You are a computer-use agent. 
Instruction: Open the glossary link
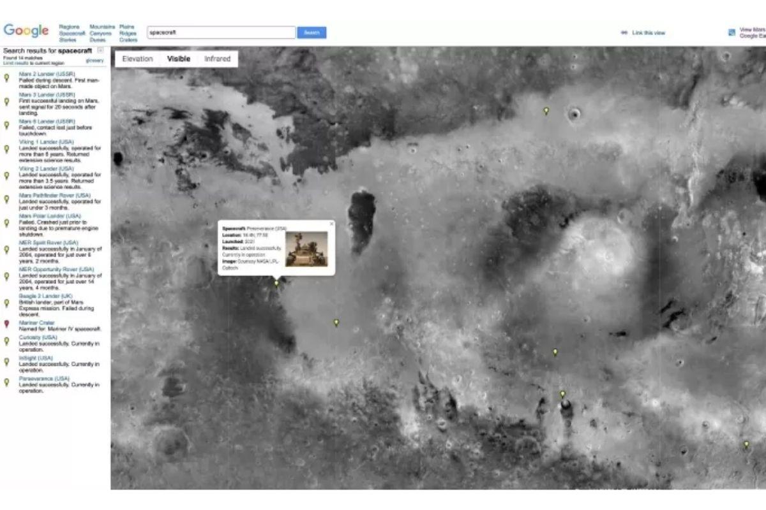point(94,61)
